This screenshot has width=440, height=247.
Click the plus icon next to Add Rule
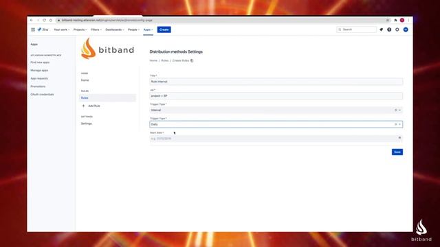[83, 106]
